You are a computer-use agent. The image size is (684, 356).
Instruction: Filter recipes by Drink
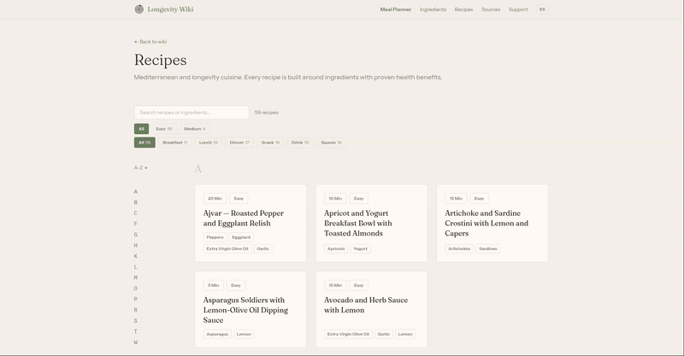pos(300,143)
